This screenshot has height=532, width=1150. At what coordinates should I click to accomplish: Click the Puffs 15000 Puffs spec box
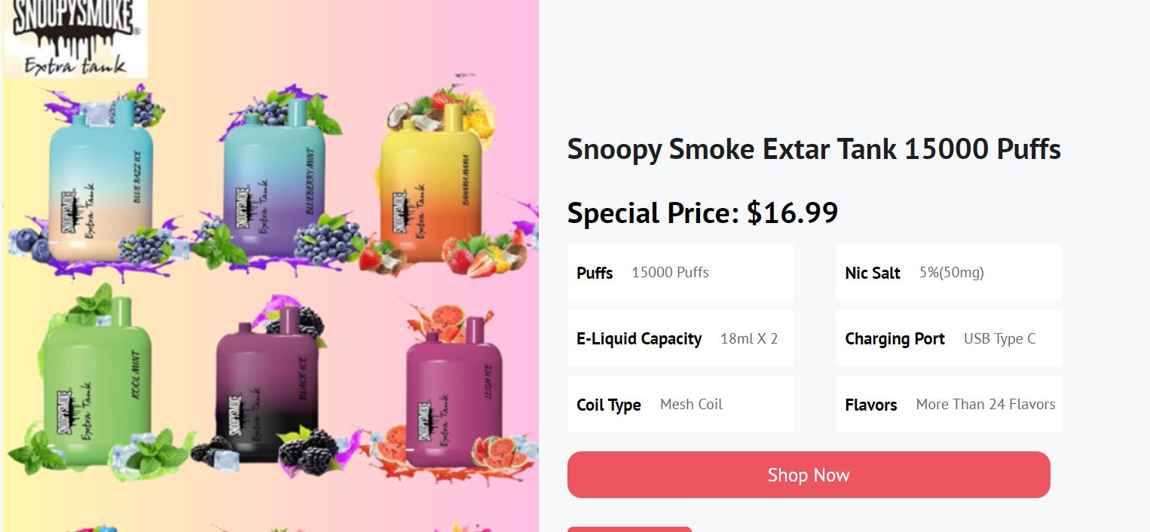point(681,273)
